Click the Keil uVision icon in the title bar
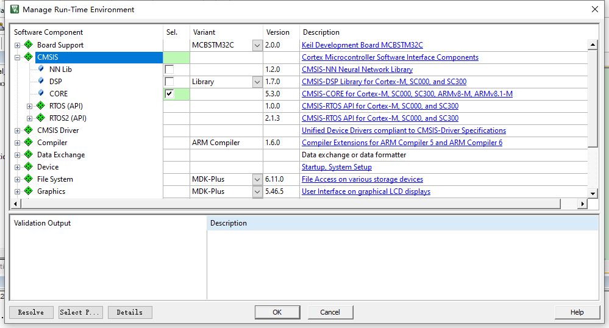 point(15,9)
